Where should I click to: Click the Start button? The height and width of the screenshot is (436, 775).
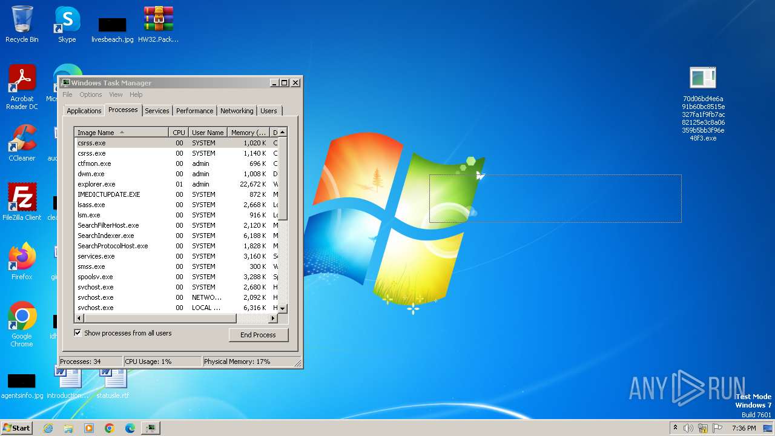coord(16,428)
